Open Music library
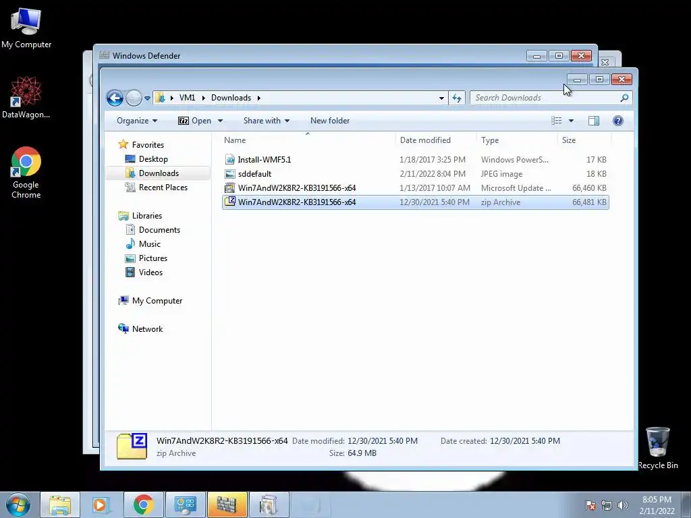 tap(149, 244)
